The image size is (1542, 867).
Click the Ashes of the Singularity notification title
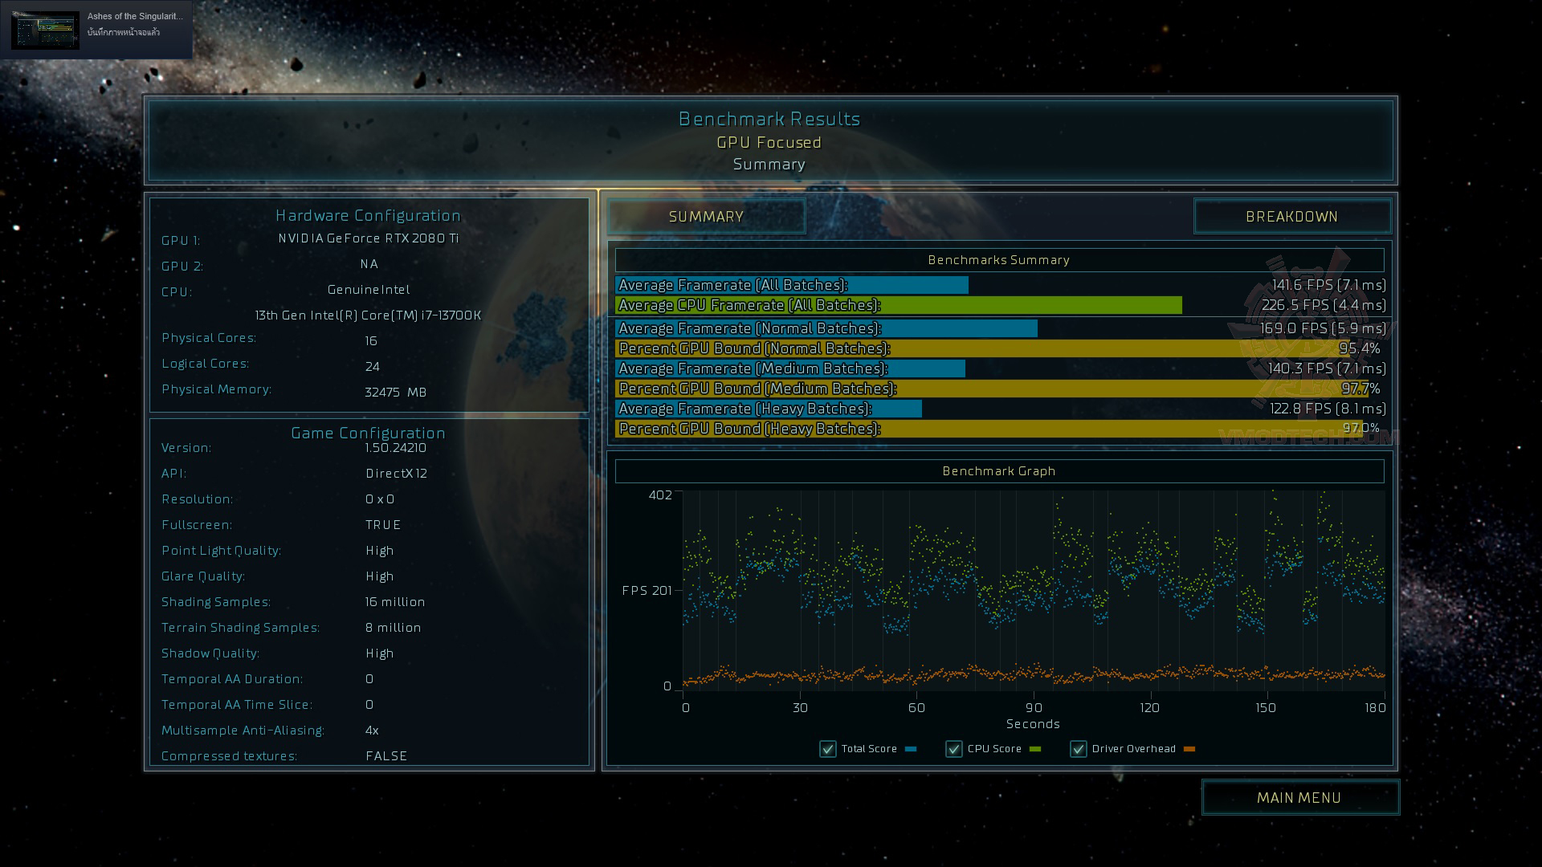135,16
